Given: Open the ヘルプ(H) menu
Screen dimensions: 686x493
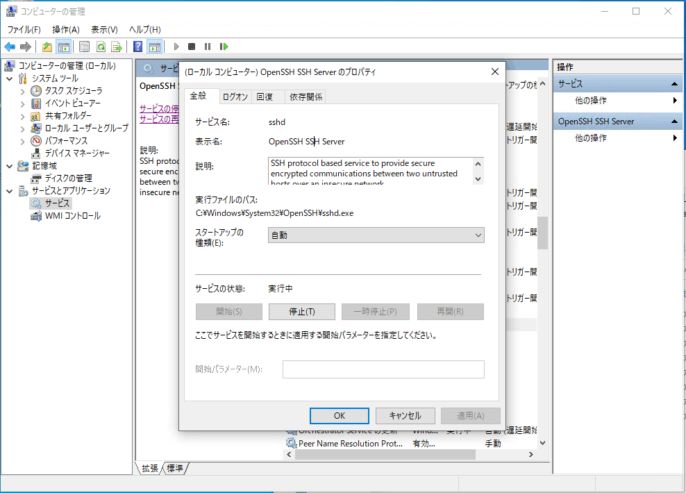Looking at the screenshot, I should 145,30.
